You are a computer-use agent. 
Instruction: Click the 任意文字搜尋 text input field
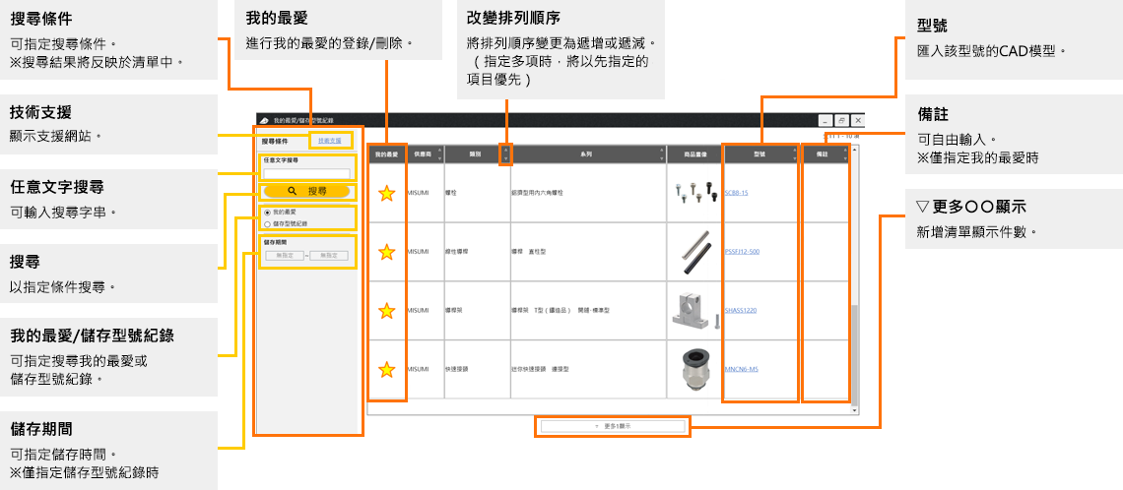[306, 174]
